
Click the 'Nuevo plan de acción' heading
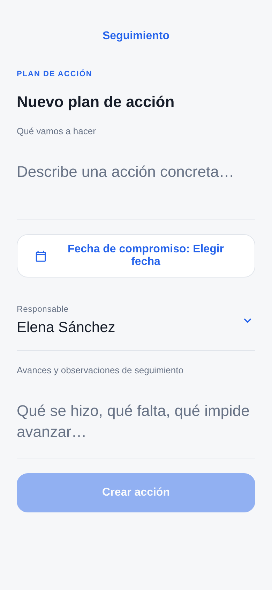tap(96, 102)
